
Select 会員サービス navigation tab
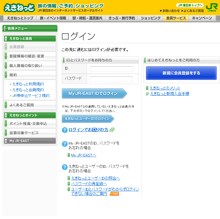[176, 18]
